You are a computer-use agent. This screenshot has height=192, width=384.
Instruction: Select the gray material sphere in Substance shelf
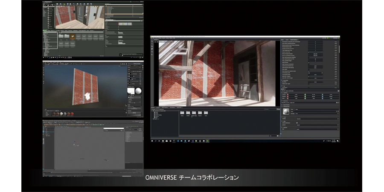click(65, 113)
